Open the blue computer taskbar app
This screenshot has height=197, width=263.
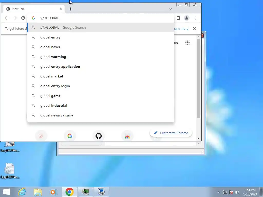tap(101, 192)
